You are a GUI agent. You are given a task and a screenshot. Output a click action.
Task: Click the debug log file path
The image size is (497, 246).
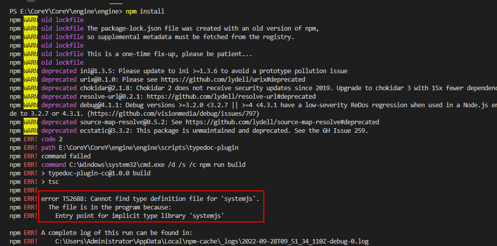coord(212,241)
